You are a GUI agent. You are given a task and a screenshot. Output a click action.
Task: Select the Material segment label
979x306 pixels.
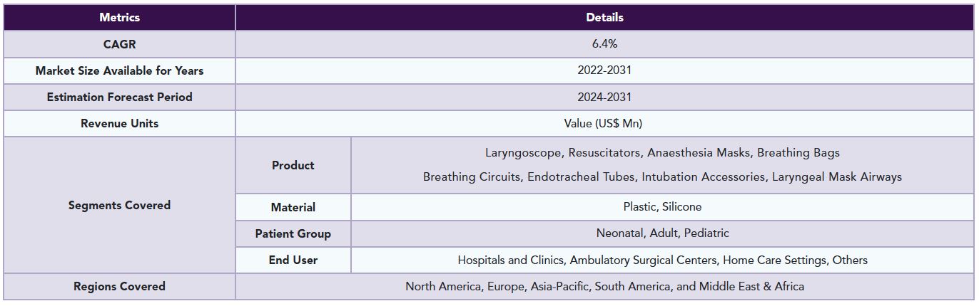[x=293, y=207]
